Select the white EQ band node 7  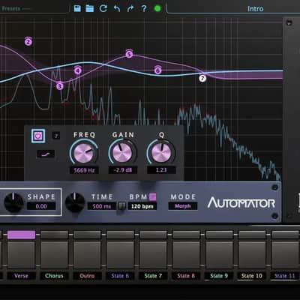(202, 79)
